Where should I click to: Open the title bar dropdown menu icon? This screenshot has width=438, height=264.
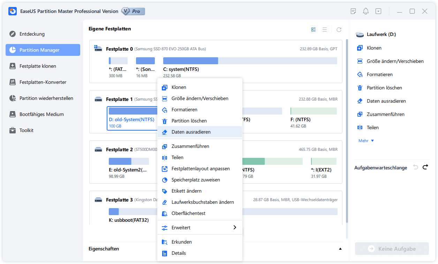click(378, 11)
